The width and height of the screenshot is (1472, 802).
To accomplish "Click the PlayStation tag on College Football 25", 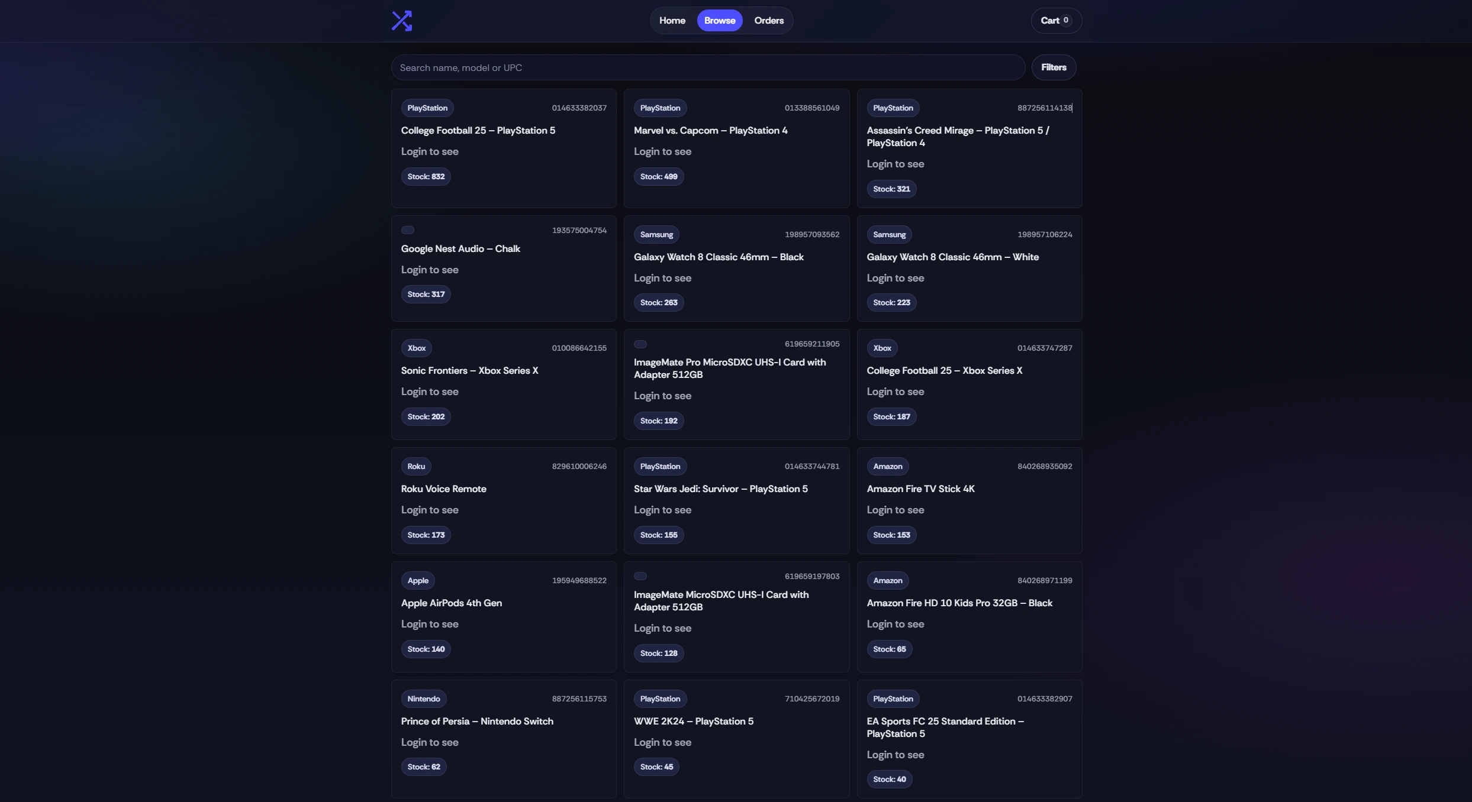I will pyautogui.click(x=427, y=108).
